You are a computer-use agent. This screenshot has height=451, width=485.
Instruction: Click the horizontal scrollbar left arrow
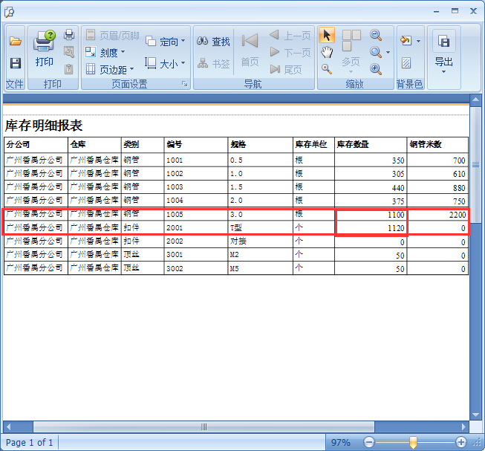point(9,427)
